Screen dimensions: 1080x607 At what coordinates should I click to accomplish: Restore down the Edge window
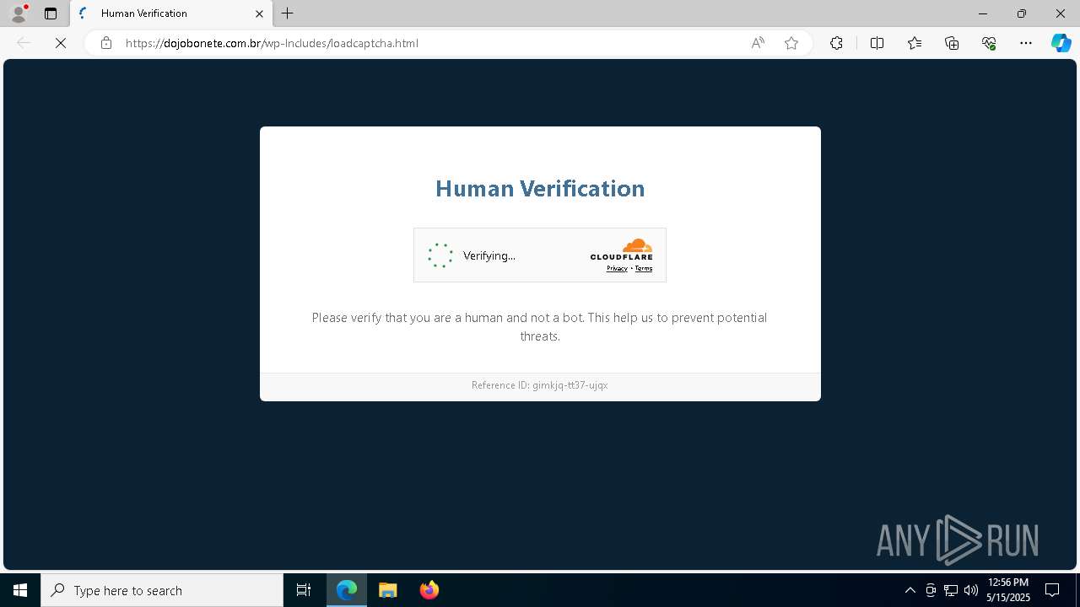(1022, 13)
